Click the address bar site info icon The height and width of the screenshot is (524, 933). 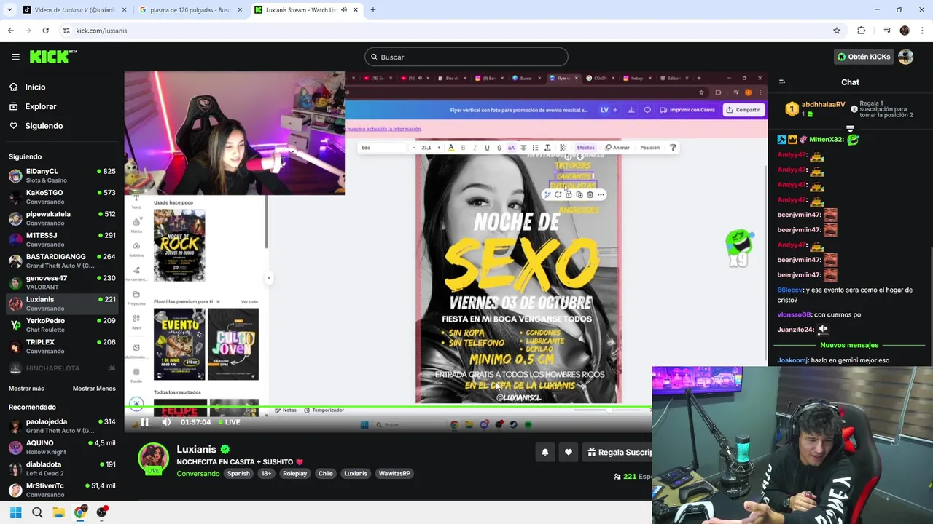[x=66, y=31]
